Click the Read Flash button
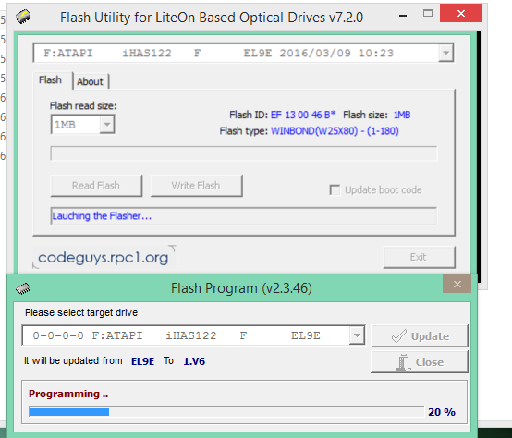Image resolution: width=512 pixels, height=438 pixels. click(x=96, y=186)
